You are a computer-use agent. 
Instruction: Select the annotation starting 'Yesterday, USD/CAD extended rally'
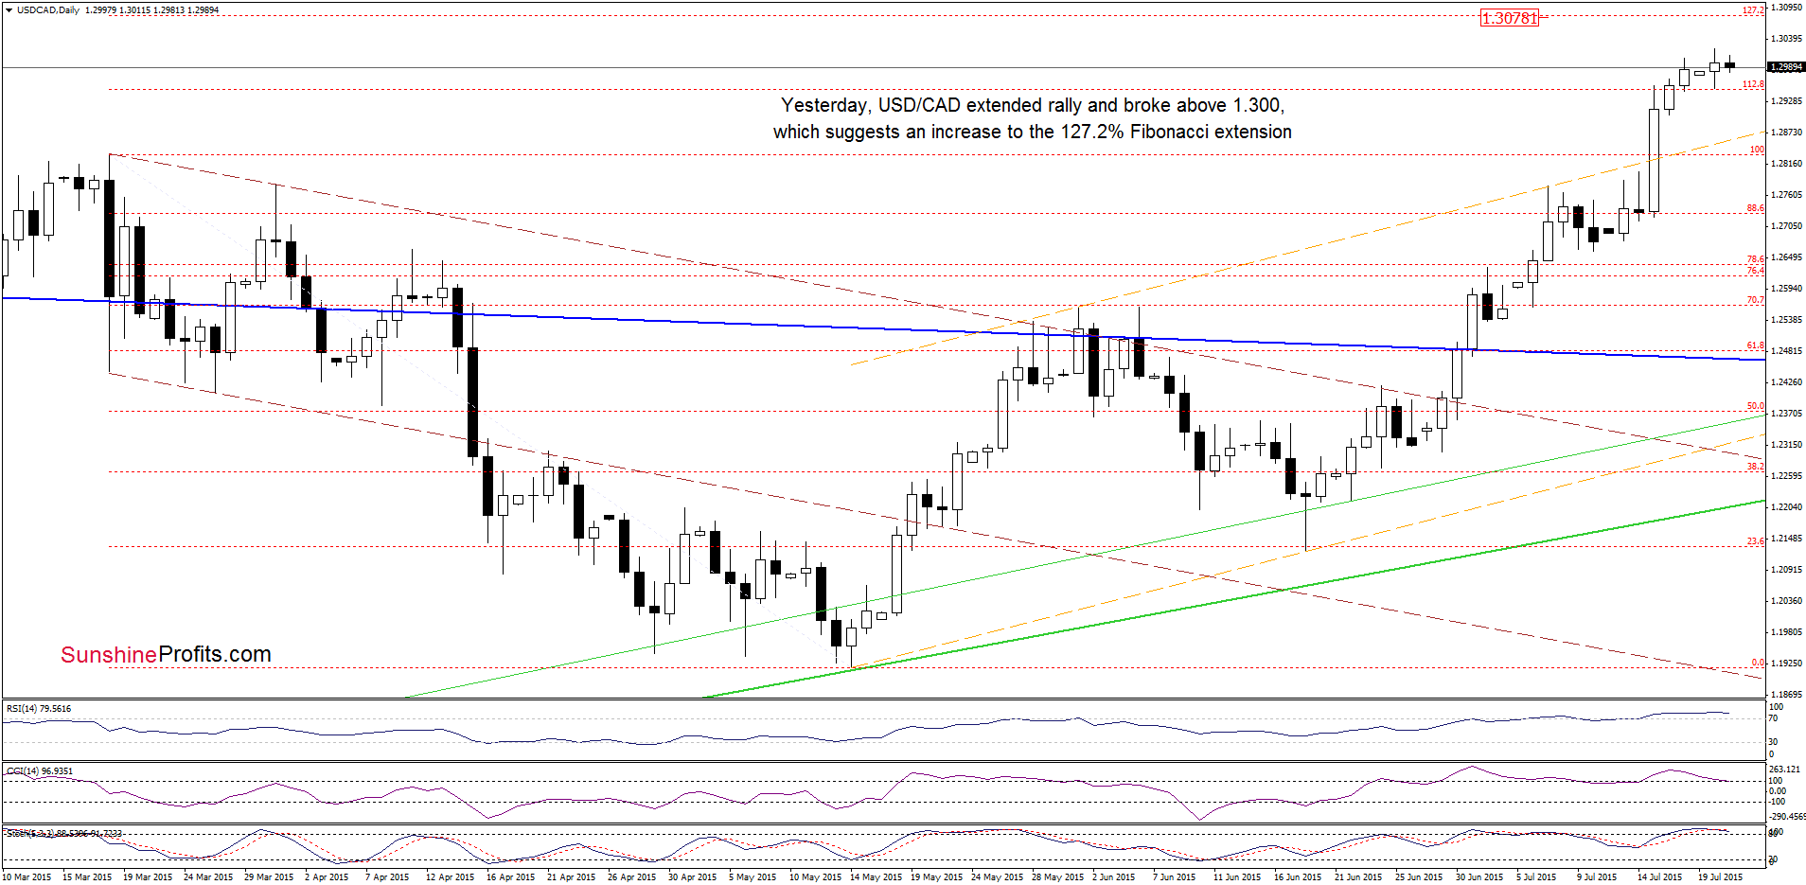1033,105
